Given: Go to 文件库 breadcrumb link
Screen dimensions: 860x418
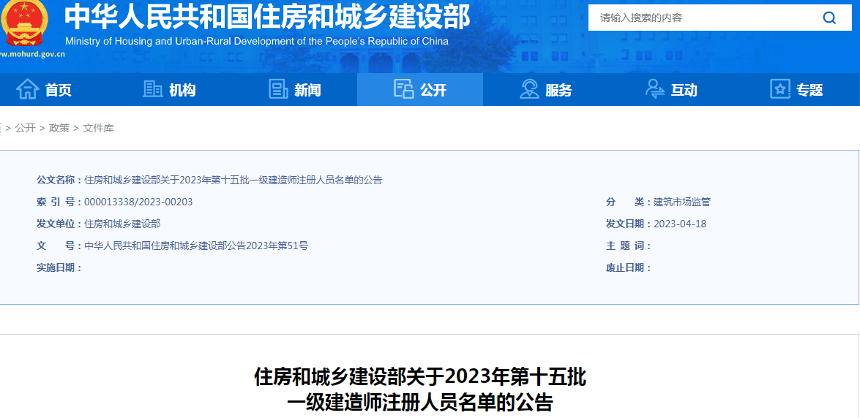Looking at the screenshot, I should tap(98, 128).
